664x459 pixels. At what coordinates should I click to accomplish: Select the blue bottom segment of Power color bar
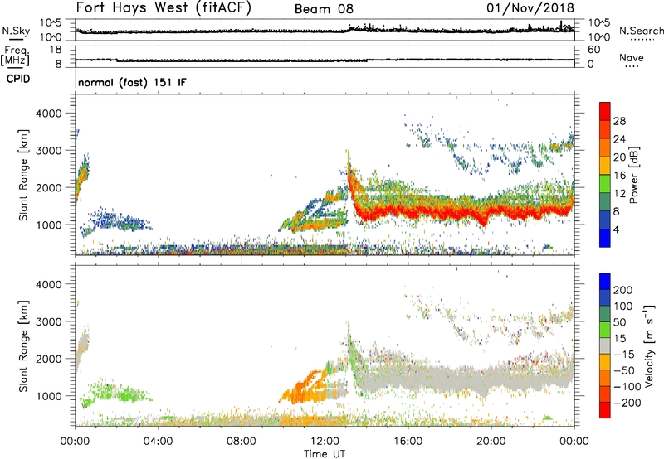[x=605, y=238]
